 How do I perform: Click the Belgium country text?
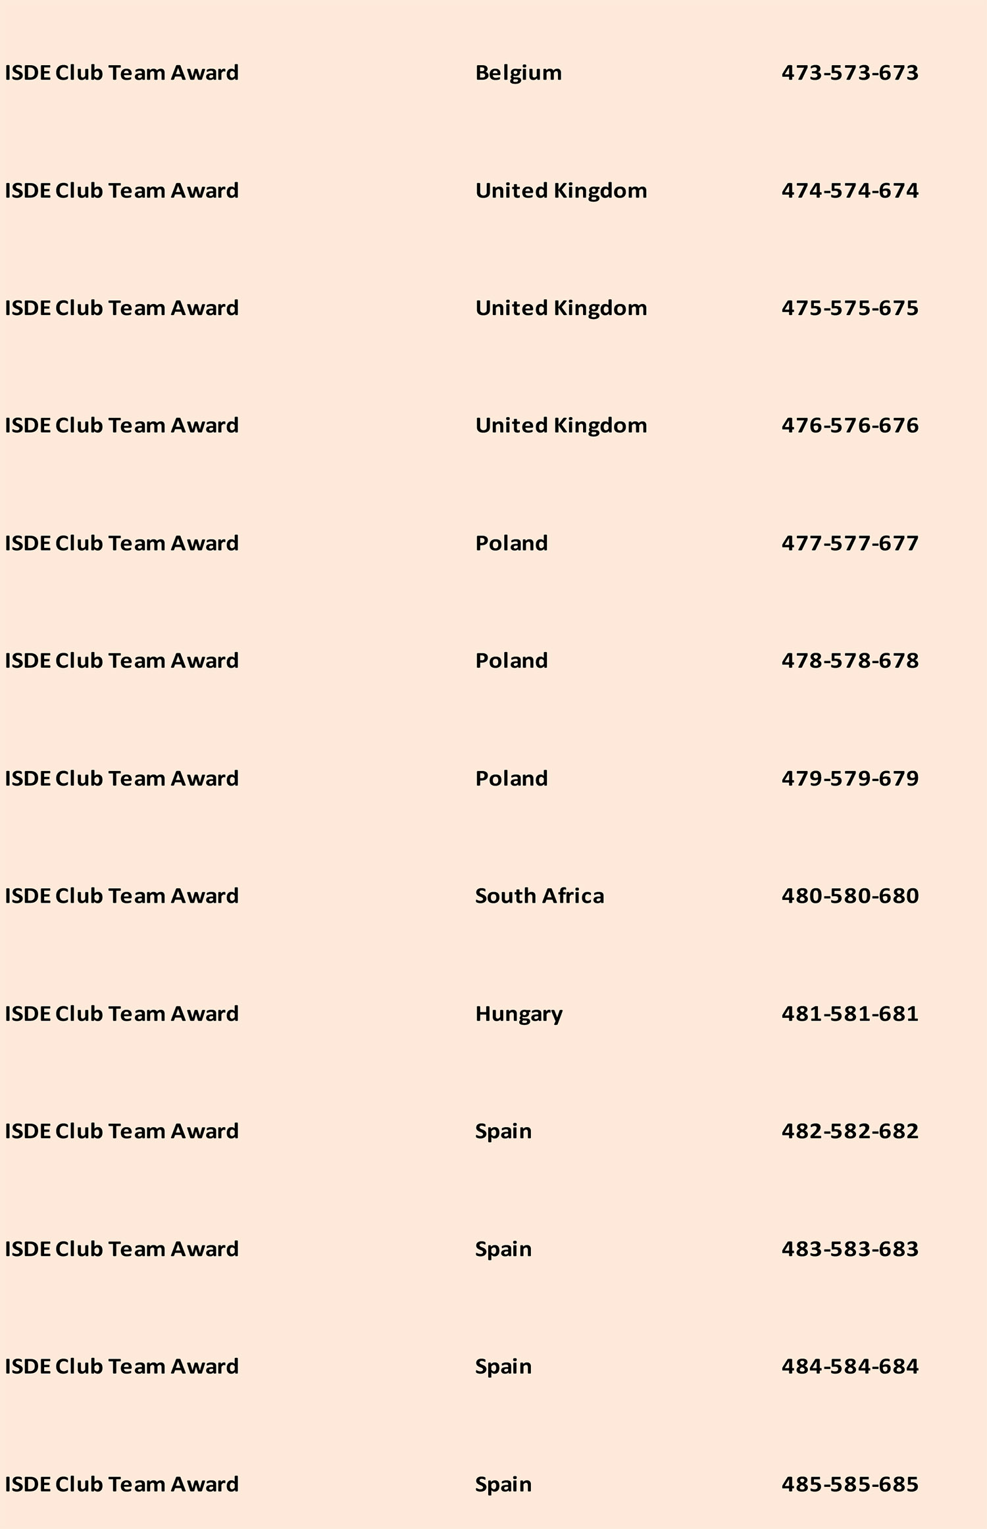click(519, 73)
